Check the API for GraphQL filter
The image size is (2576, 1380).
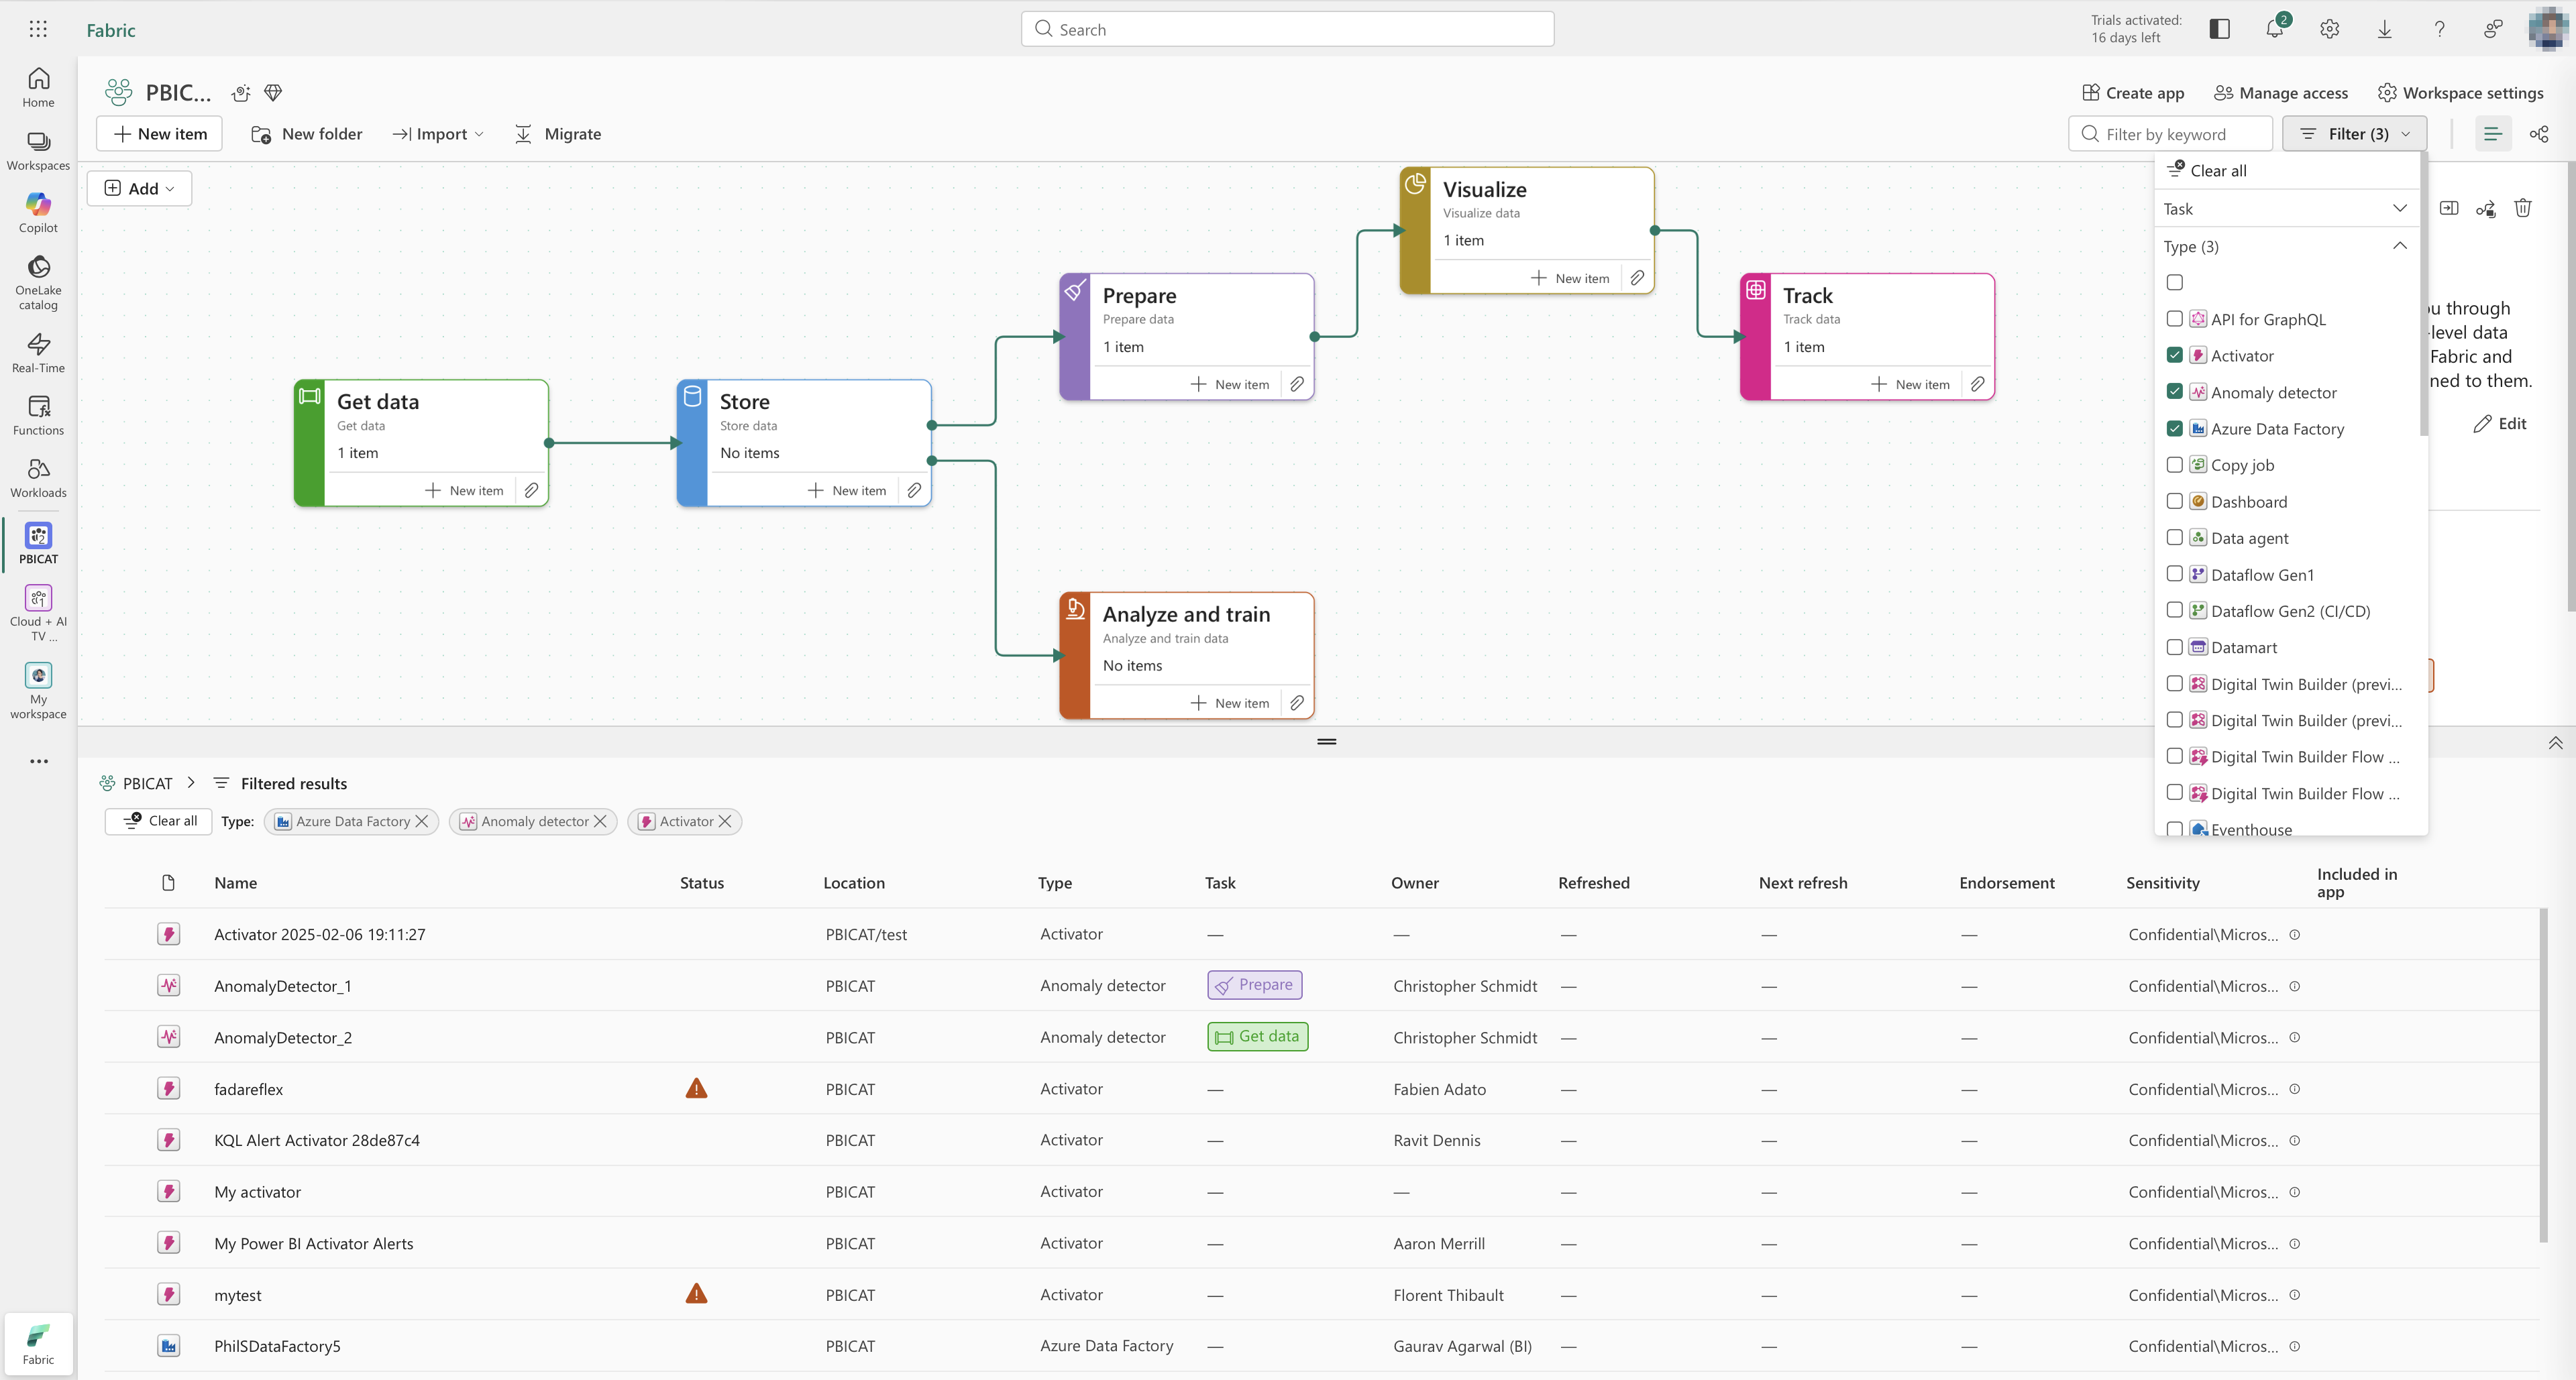[x=2174, y=319]
